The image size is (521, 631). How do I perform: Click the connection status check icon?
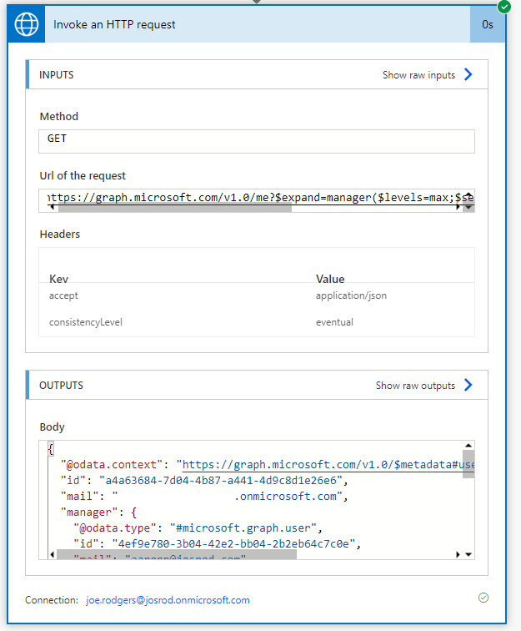click(x=483, y=598)
